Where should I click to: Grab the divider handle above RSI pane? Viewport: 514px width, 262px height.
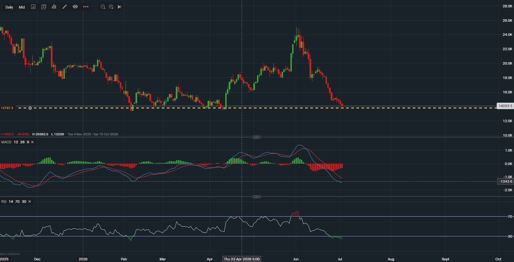click(257, 197)
